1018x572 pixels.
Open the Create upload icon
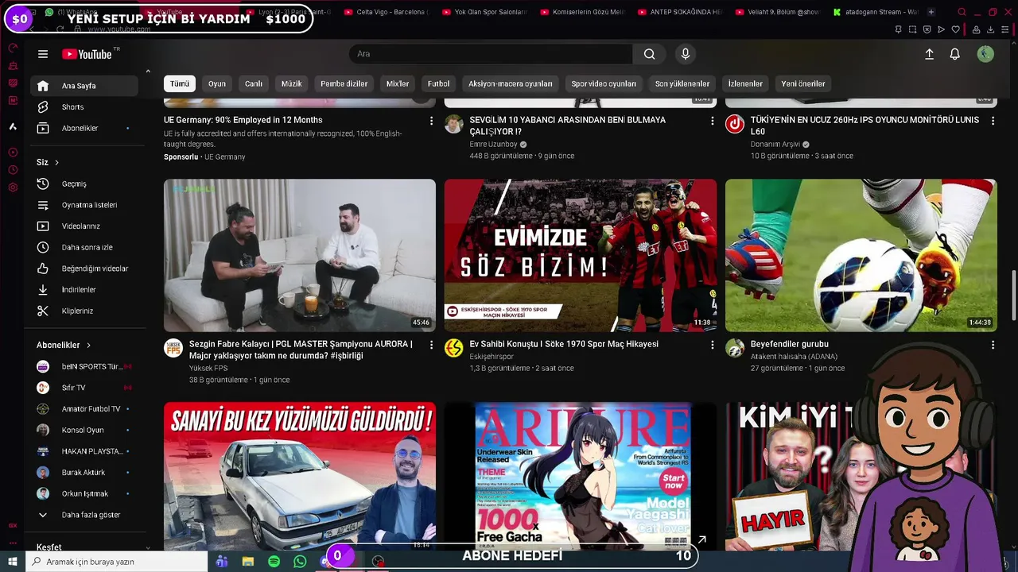click(x=929, y=54)
